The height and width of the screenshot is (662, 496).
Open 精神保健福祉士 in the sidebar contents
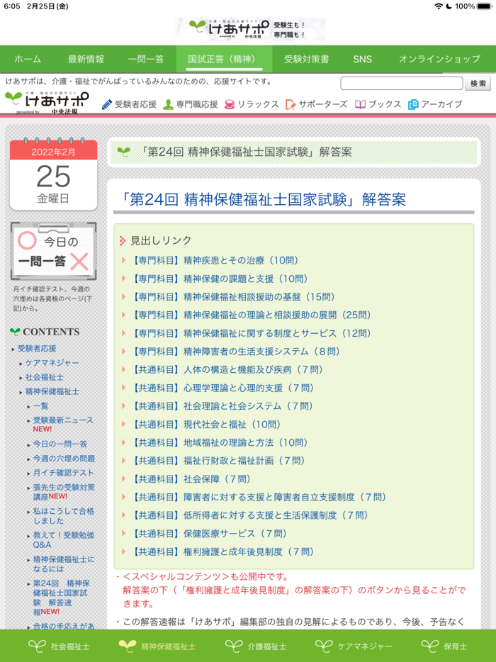pyautogui.click(x=52, y=391)
